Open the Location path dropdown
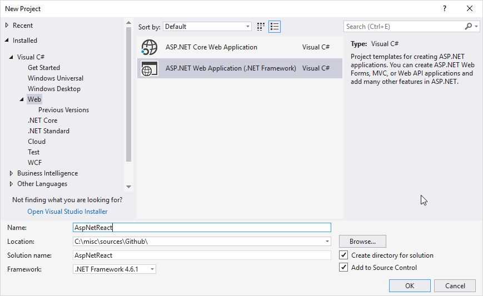Screen dimensions: 483x296 point(327,242)
